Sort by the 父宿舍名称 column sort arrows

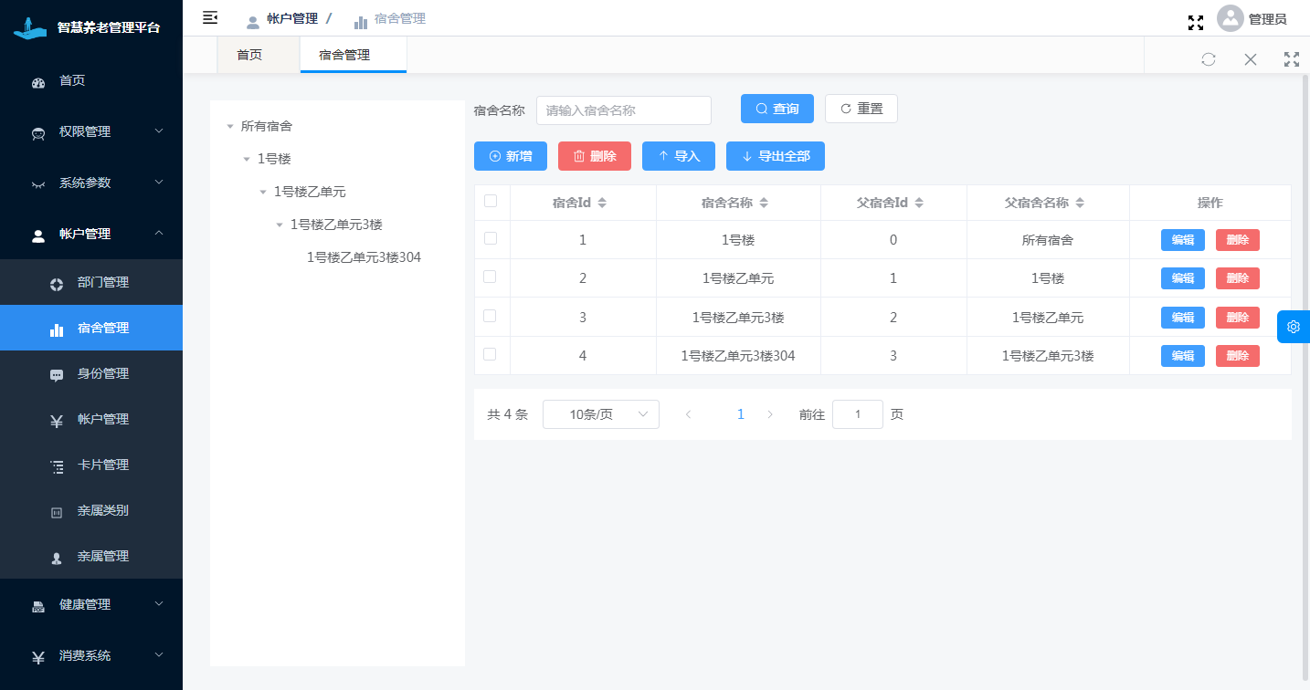1080,203
